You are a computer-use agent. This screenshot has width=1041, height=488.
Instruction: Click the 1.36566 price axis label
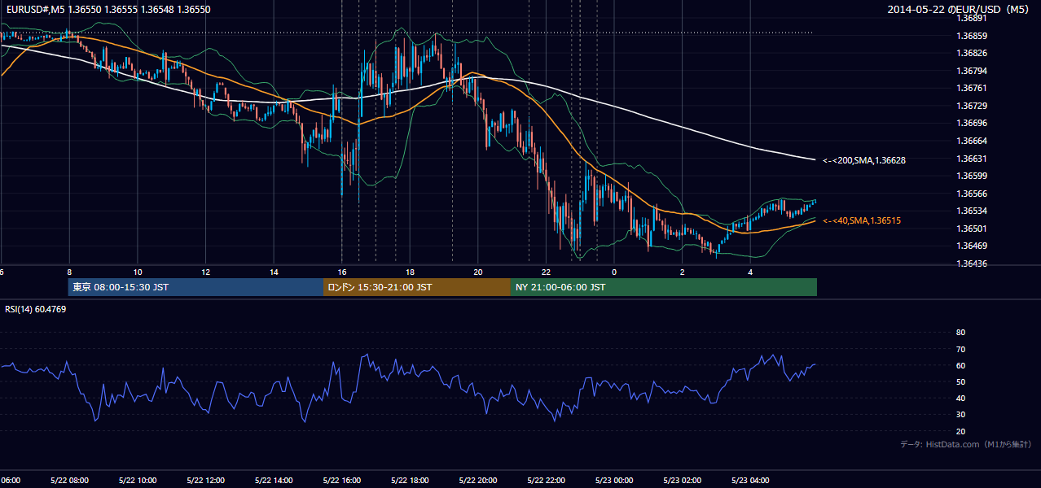pyautogui.click(x=971, y=194)
